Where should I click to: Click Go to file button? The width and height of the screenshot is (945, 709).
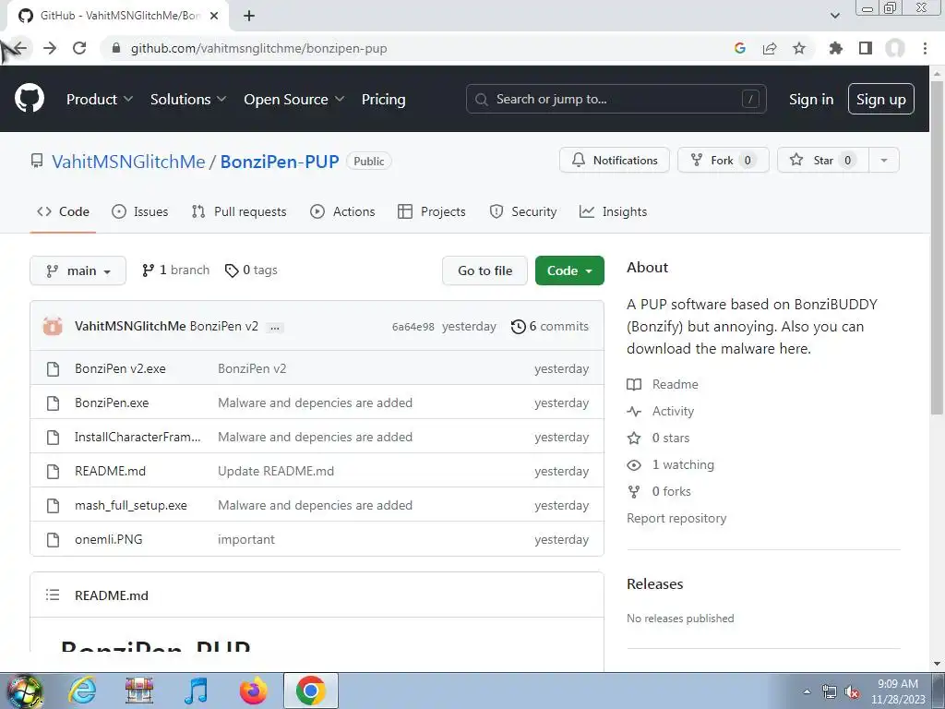pyautogui.click(x=484, y=270)
